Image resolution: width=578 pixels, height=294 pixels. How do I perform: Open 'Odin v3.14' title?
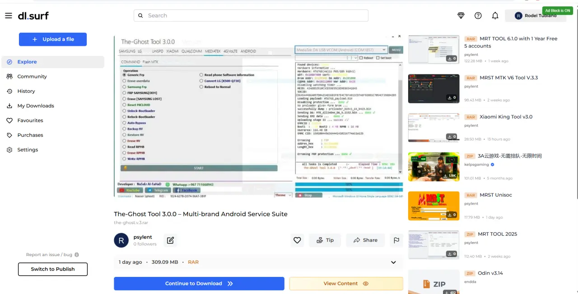pos(491,273)
